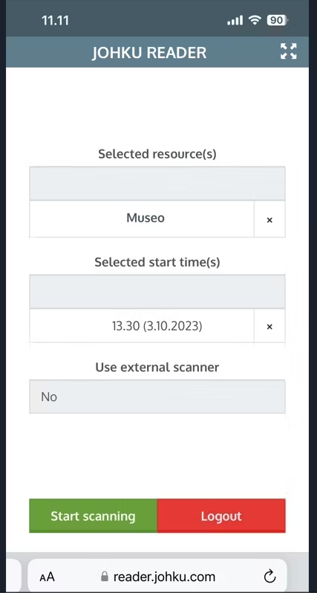The height and width of the screenshot is (593, 317).
Task: Tap the Wi-Fi status icon
Action: point(255,20)
